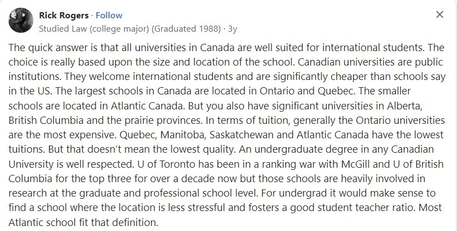Click the word "Saskatchewan" in the paragraph

pos(242,135)
